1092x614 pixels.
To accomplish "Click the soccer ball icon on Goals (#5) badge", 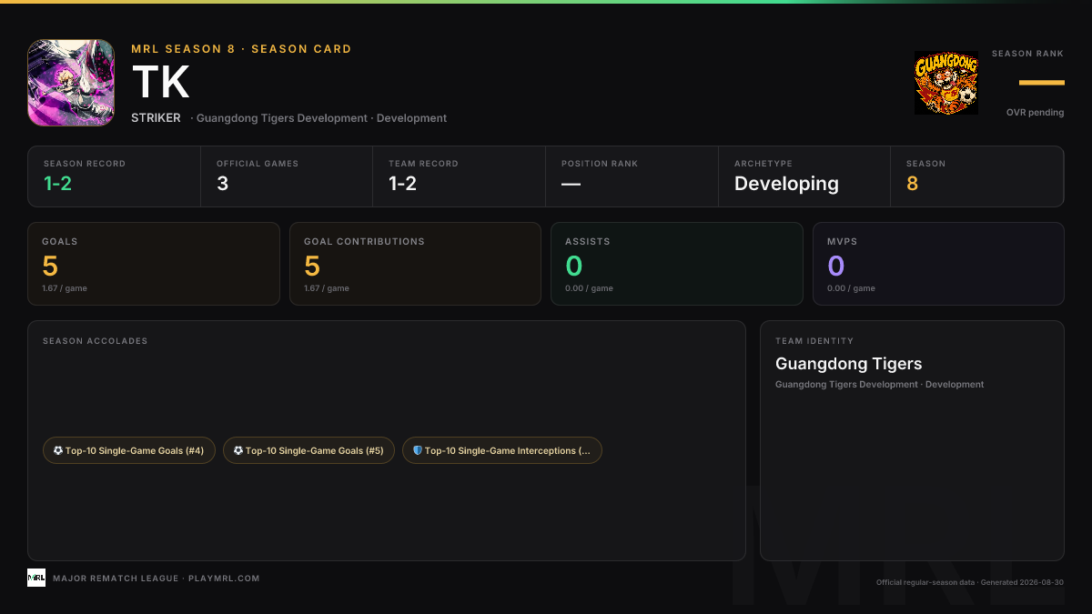I will click(x=238, y=450).
